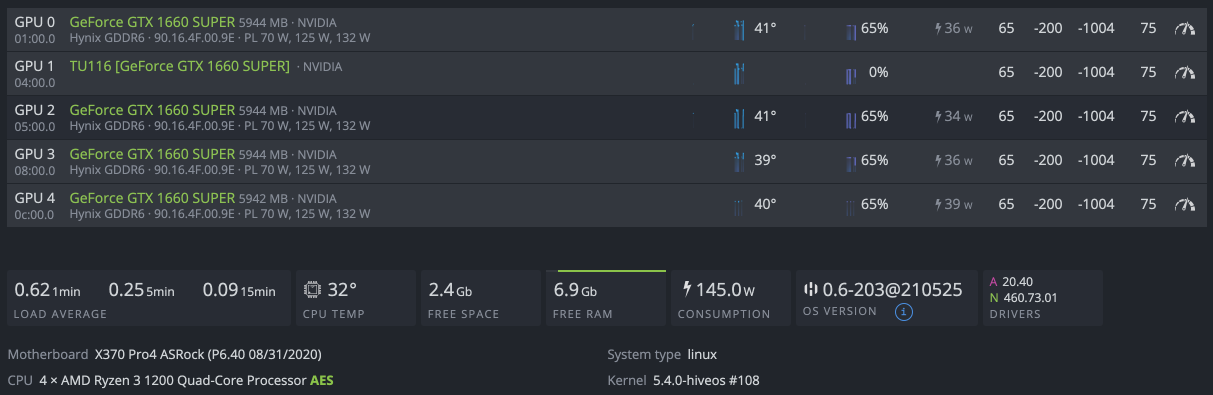Image resolution: width=1213 pixels, height=395 pixels.
Task: Click the TU116 [GeForce GTX 1660 SUPER] name
Action: pyautogui.click(x=179, y=66)
